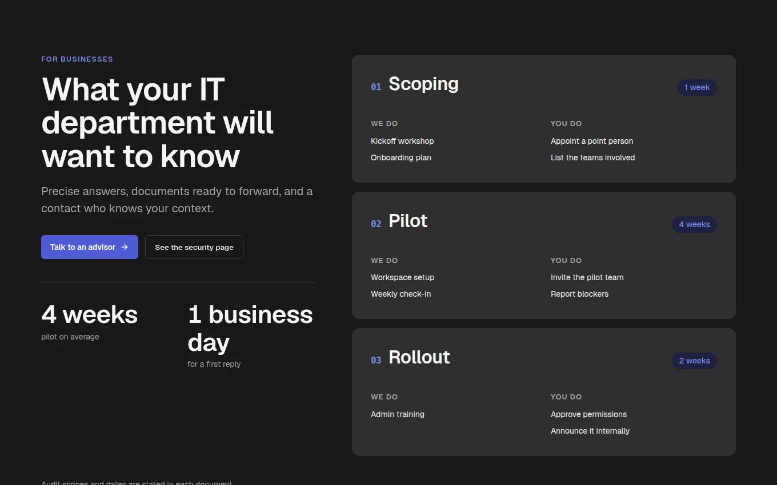
Task: Click the arrow icon in Talk to an advisor
Action: pos(125,247)
